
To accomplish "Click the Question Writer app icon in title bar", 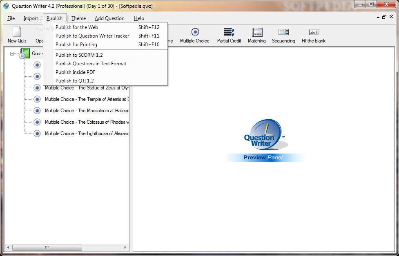I will pos(6,6).
